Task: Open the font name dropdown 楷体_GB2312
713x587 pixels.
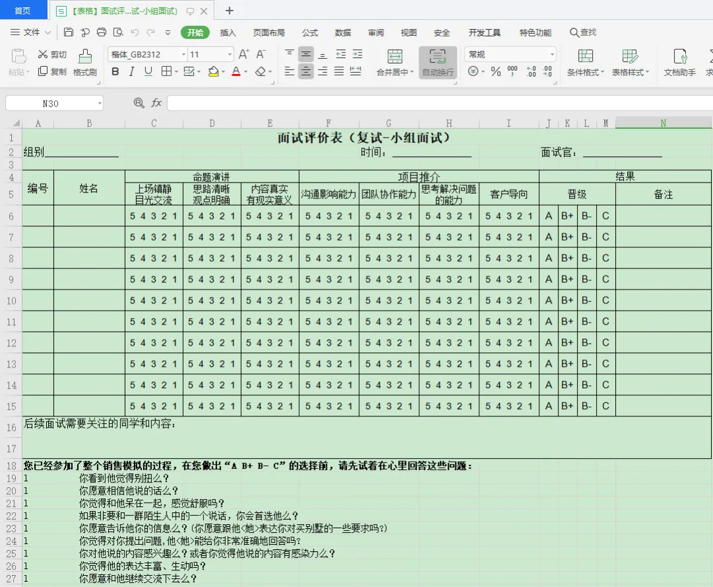Action: click(184, 55)
